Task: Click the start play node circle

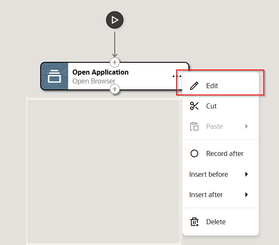Action: coord(115,20)
